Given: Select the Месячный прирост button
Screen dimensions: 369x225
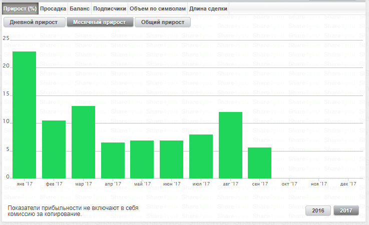Looking at the screenshot, I should point(100,22).
